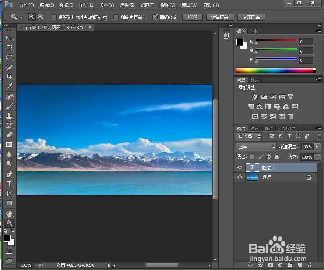
Task: Switch to the 历史记录 tab
Action: pyautogui.click(x=287, y=128)
